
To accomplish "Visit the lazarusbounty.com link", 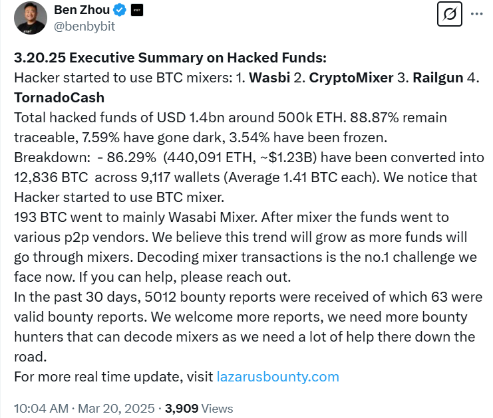I will click(x=278, y=377).
